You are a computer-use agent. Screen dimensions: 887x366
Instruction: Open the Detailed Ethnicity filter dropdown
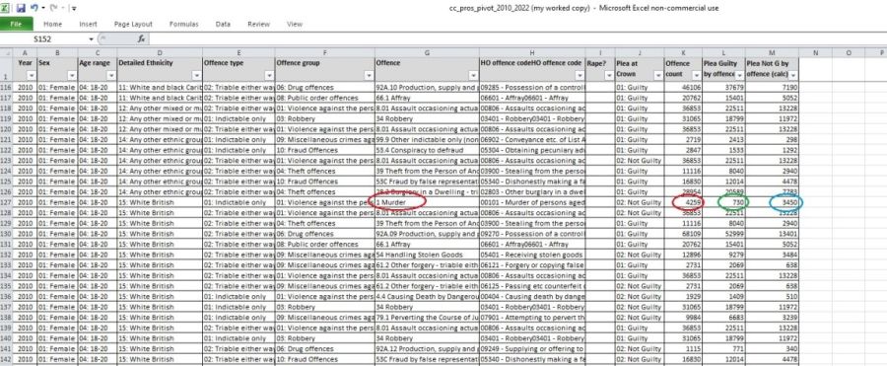click(x=196, y=75)
